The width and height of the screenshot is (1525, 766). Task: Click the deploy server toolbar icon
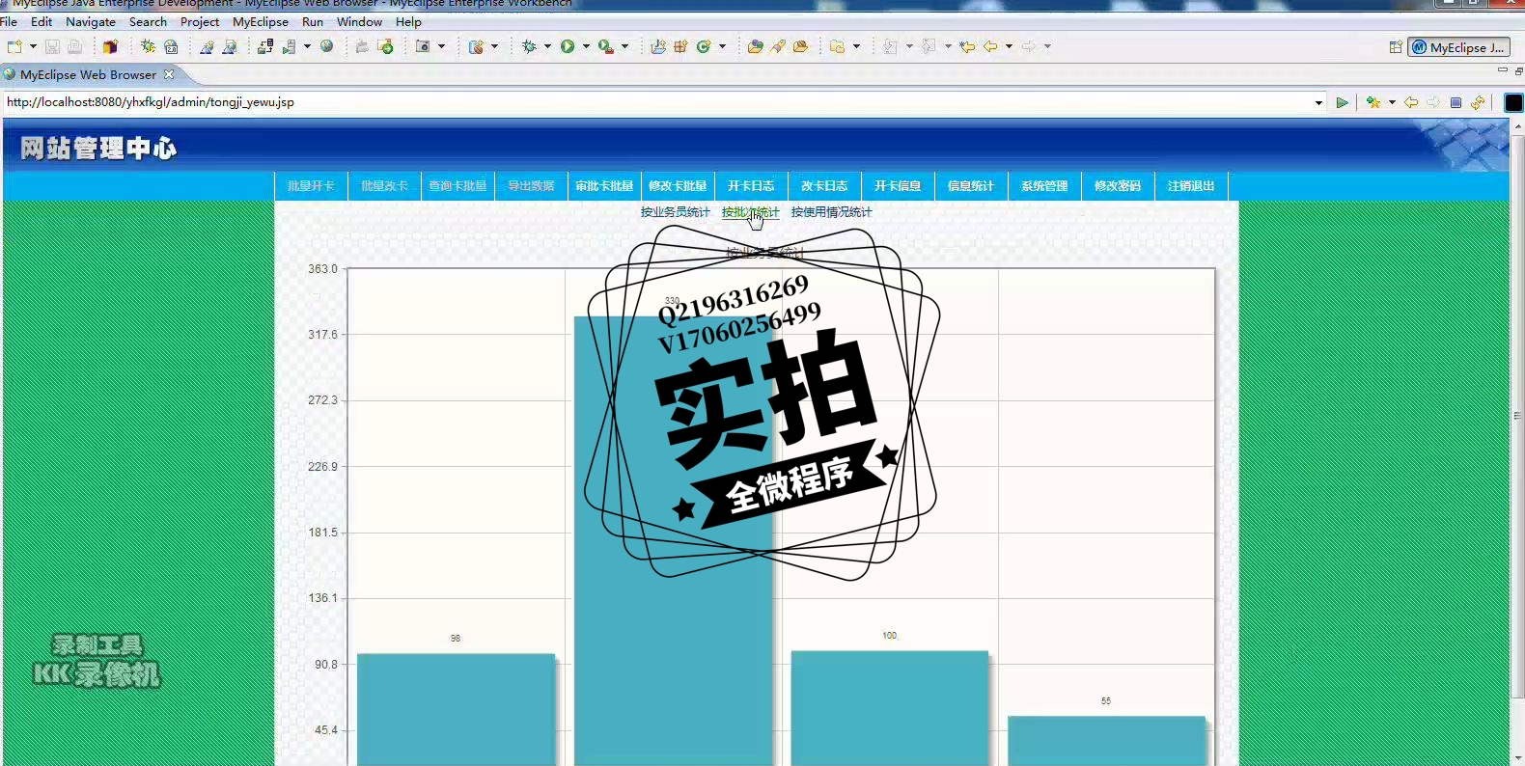[265, 46]
